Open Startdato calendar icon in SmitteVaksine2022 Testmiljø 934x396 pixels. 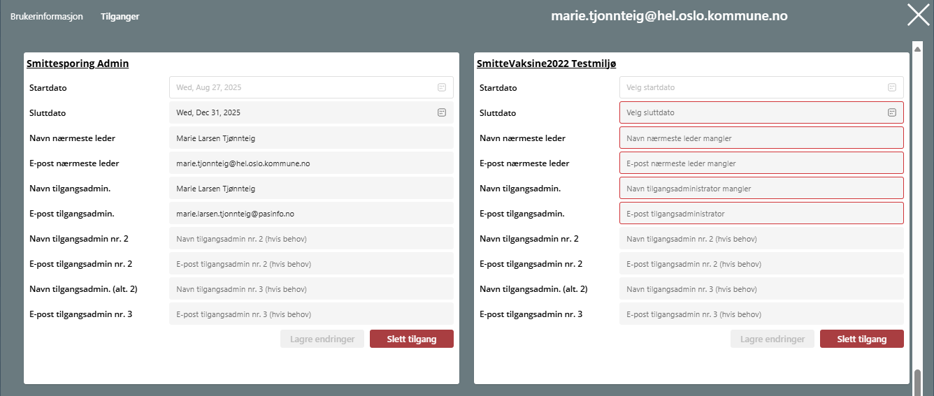(x=892, y=87)
